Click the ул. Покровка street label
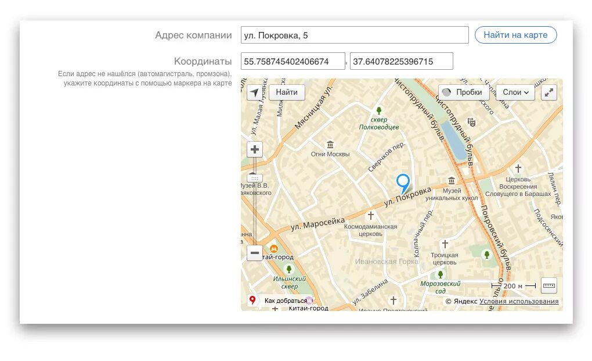The height and width of the screenshot is (361, 592). [408, 196]
